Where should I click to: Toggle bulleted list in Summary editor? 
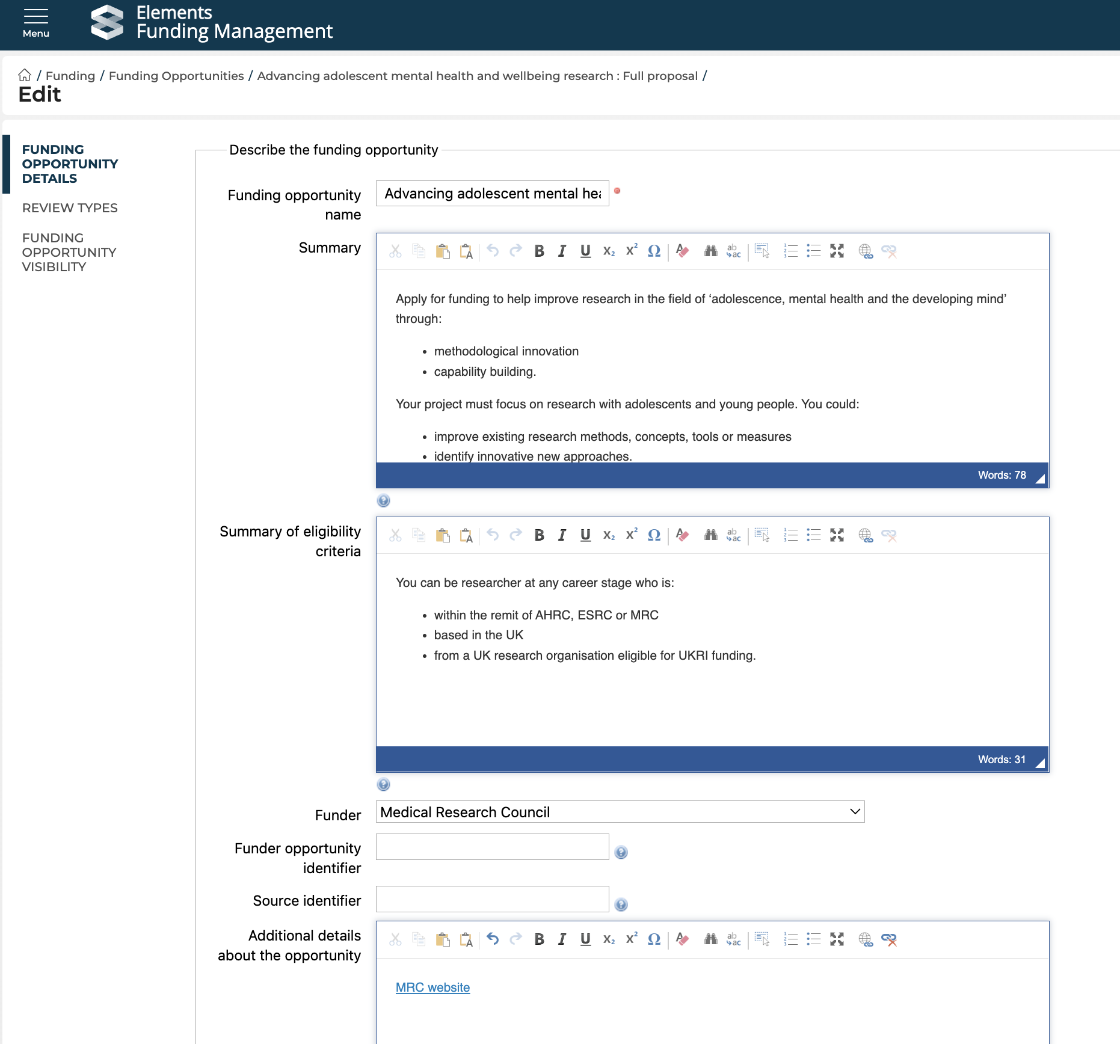coord(813,251)
